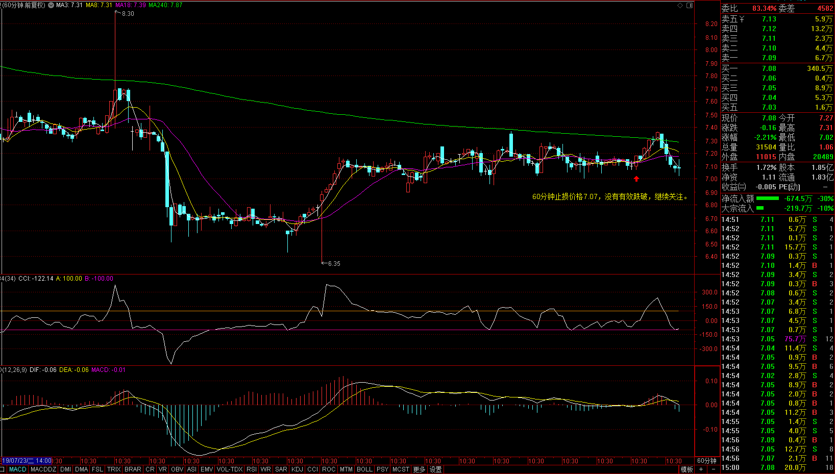Select the ASI indicator tab

tap(192, 469)
